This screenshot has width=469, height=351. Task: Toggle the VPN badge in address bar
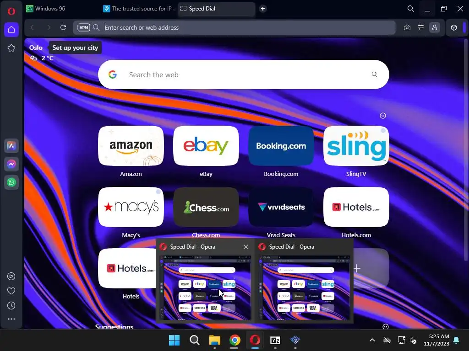tap(84, 27)
